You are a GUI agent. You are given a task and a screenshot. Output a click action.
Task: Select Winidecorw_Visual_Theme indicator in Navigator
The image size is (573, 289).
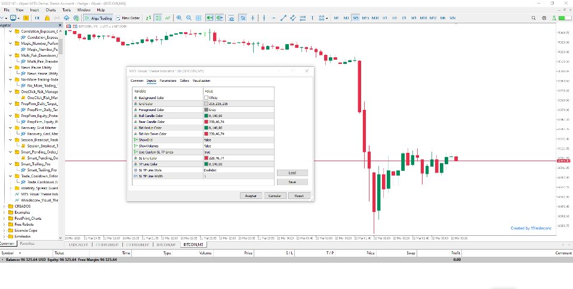tap(39, 200)
